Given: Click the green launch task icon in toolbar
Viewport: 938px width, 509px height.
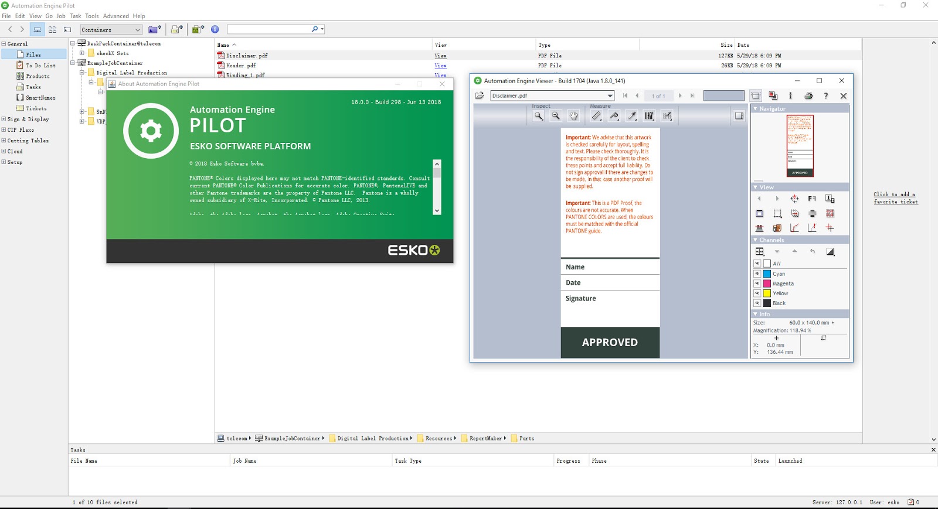Looking at the screenshot, I should point(198,29).
